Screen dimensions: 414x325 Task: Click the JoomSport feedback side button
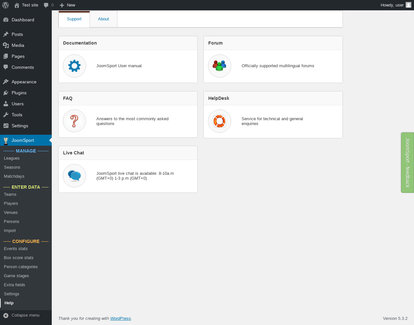pyautogui.click(x=408, y=162)
